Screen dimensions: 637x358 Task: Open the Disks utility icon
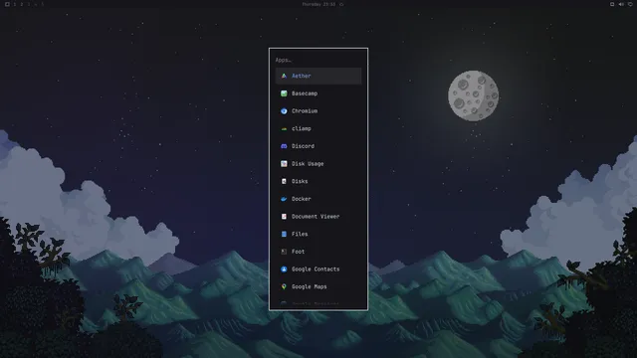click(284, 181)
